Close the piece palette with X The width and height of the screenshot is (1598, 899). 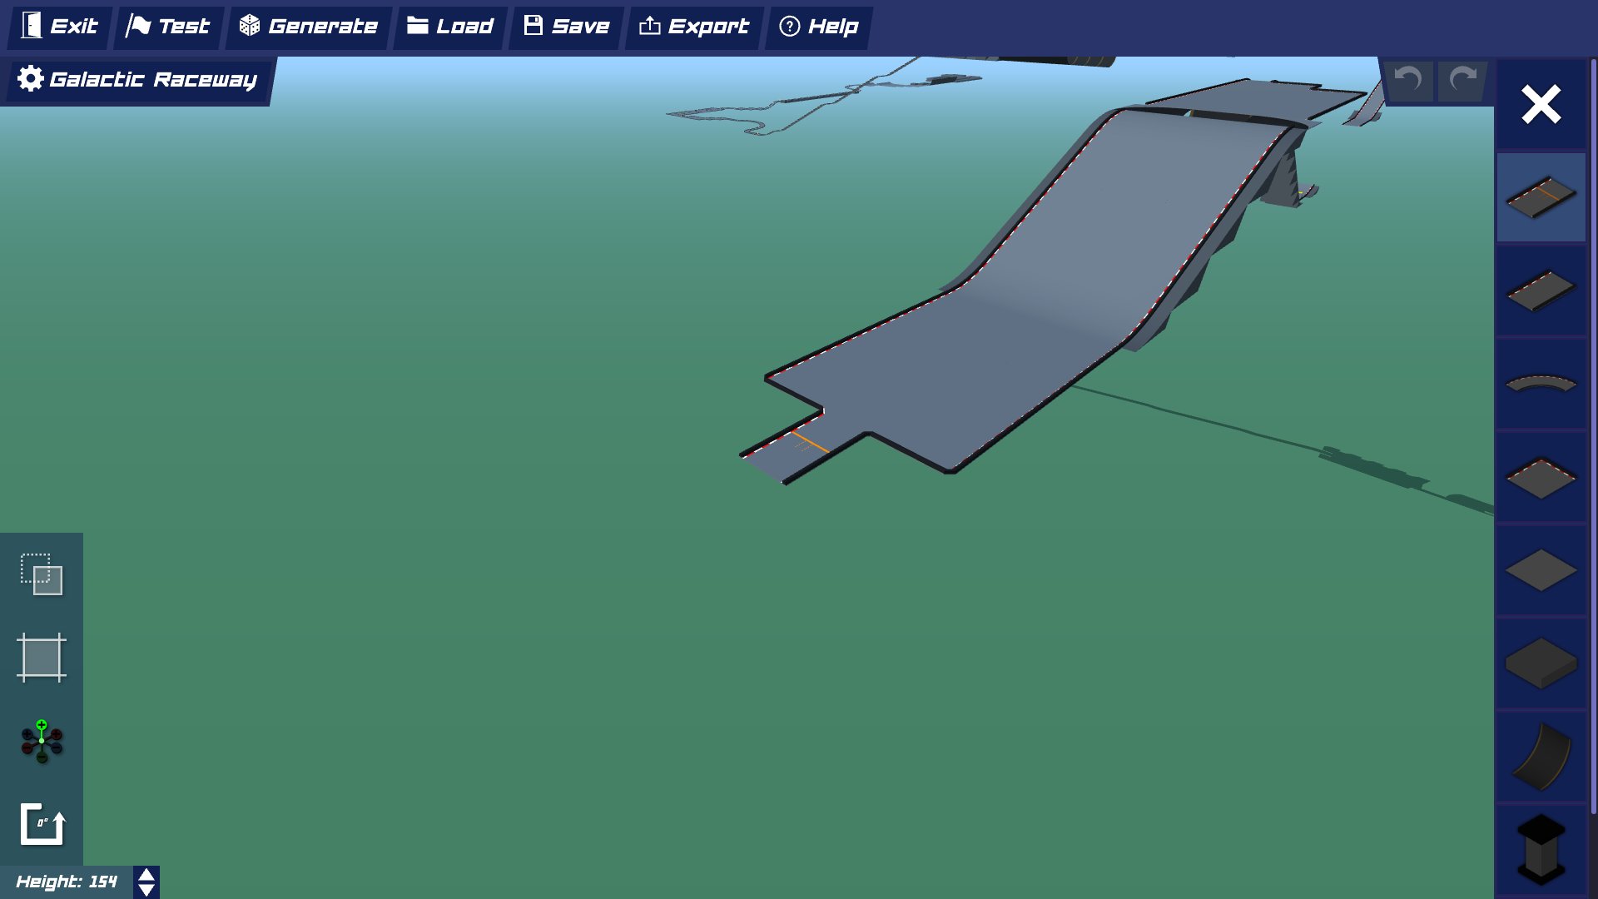click(x=1541, y=105)
